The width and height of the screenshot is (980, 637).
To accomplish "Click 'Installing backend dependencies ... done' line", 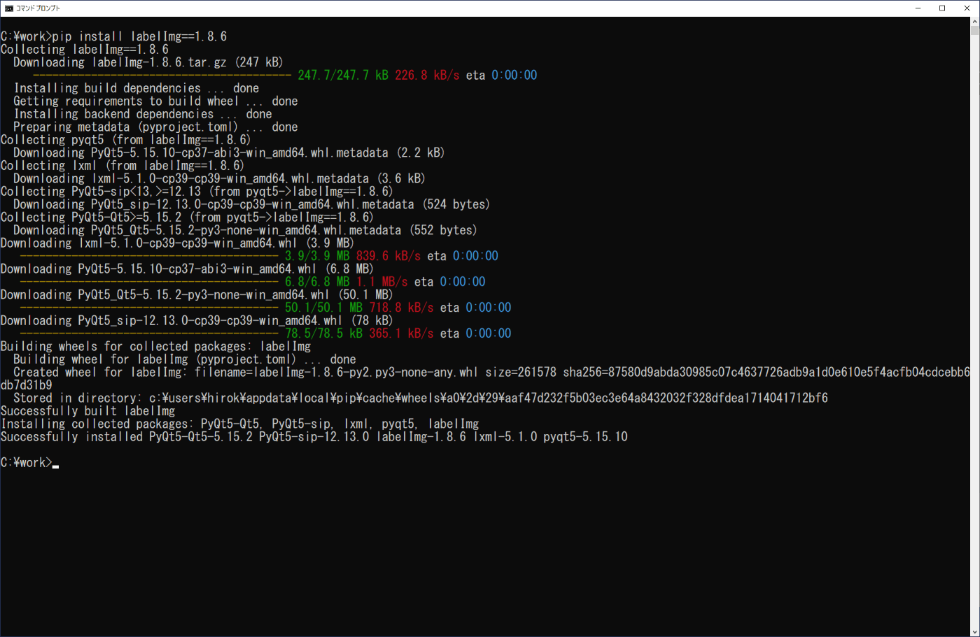I will click(143, 114).
